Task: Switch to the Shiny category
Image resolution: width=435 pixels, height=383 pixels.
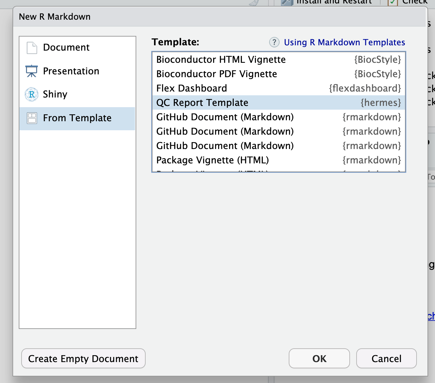Action: coord(55,94)
